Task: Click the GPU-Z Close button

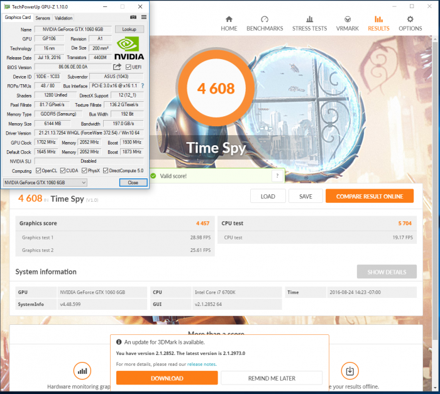Action: click(x=133, y=183)
